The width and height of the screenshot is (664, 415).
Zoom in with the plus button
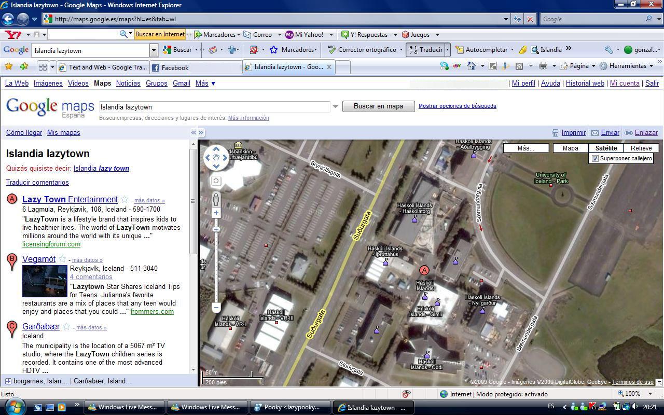pos(216,213)
